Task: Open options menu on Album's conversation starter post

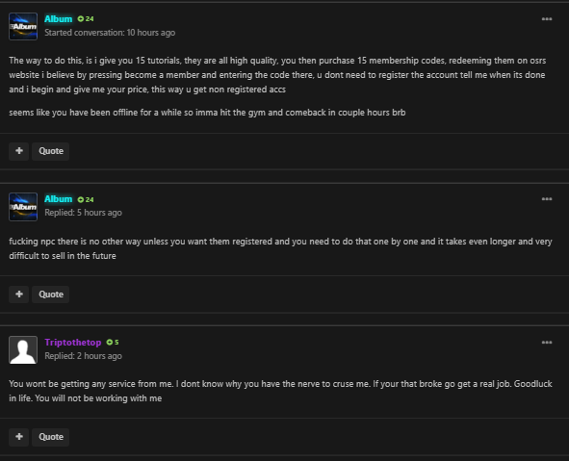Action: click(x=547, y=19)
